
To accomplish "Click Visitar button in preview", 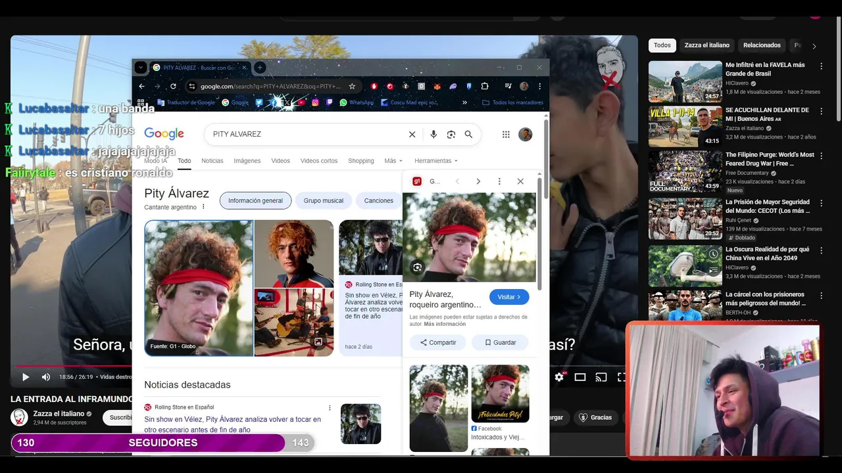I will pos(509,297).
